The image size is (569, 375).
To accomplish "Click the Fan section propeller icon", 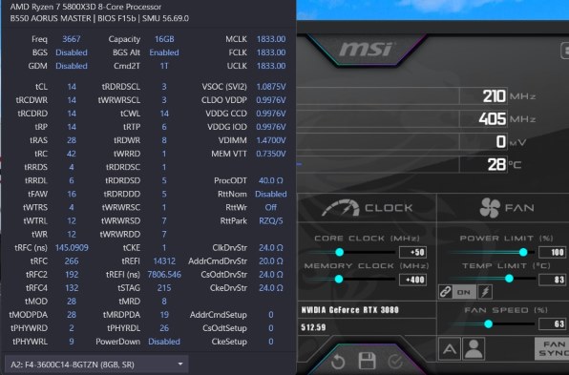I will tap(490, 208).
